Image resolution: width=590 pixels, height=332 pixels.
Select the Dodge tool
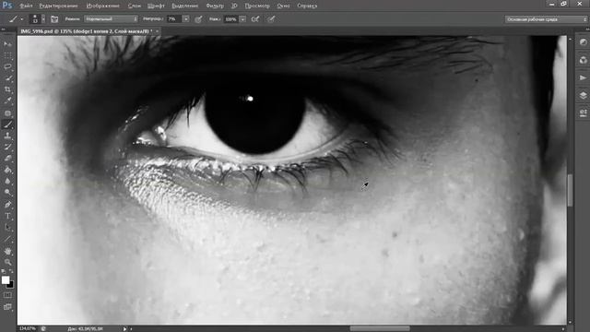click(x=7, y=193)
